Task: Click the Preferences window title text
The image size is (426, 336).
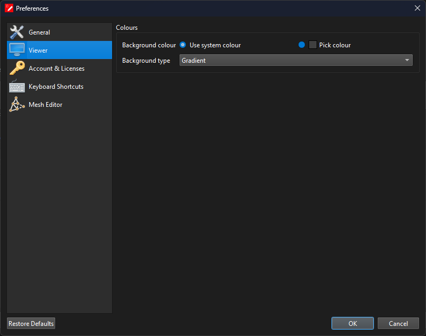Action: [x=32, y=9]
